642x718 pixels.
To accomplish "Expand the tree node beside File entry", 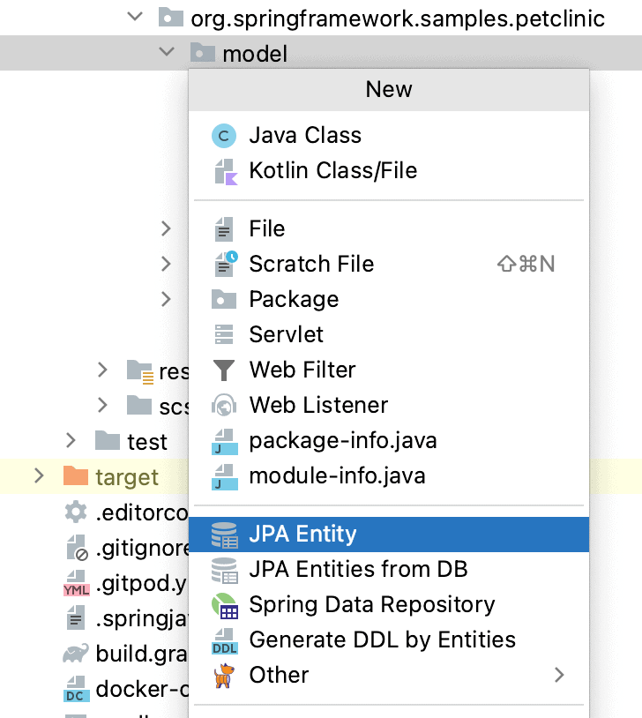I will click(x=166, y=228).
